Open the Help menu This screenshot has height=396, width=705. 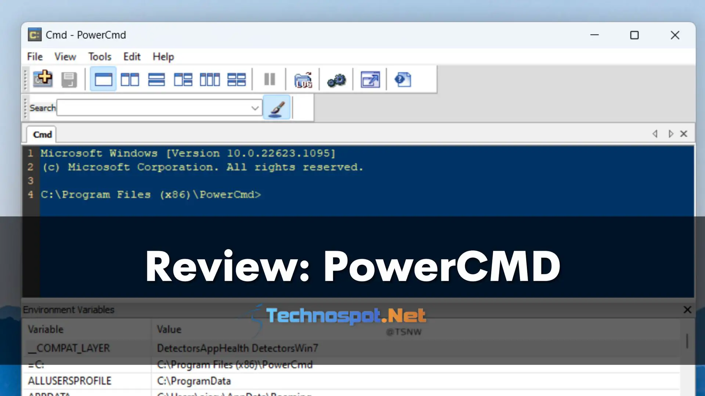pos(163,56)
